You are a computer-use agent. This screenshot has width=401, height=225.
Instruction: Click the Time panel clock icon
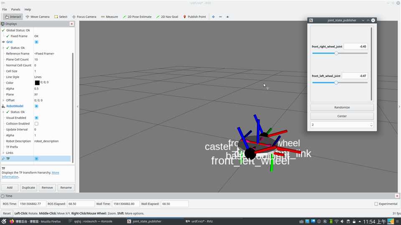tap(3, 196)
